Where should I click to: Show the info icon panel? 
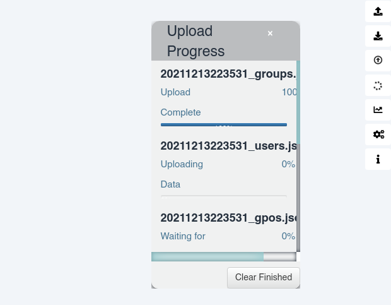pyautogui.click(x=378, y=159)
